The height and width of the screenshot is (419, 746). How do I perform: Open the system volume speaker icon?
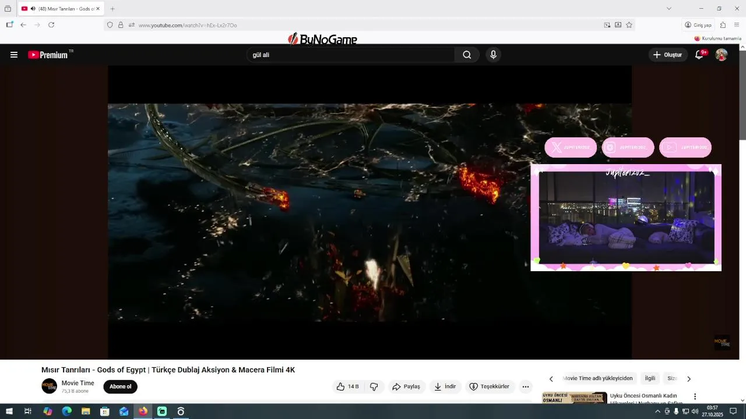click(694, 411)
